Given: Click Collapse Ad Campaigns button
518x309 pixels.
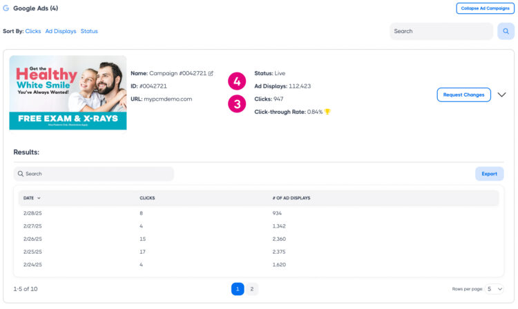Looking at the screenshot, I should [x=485, y=8].
